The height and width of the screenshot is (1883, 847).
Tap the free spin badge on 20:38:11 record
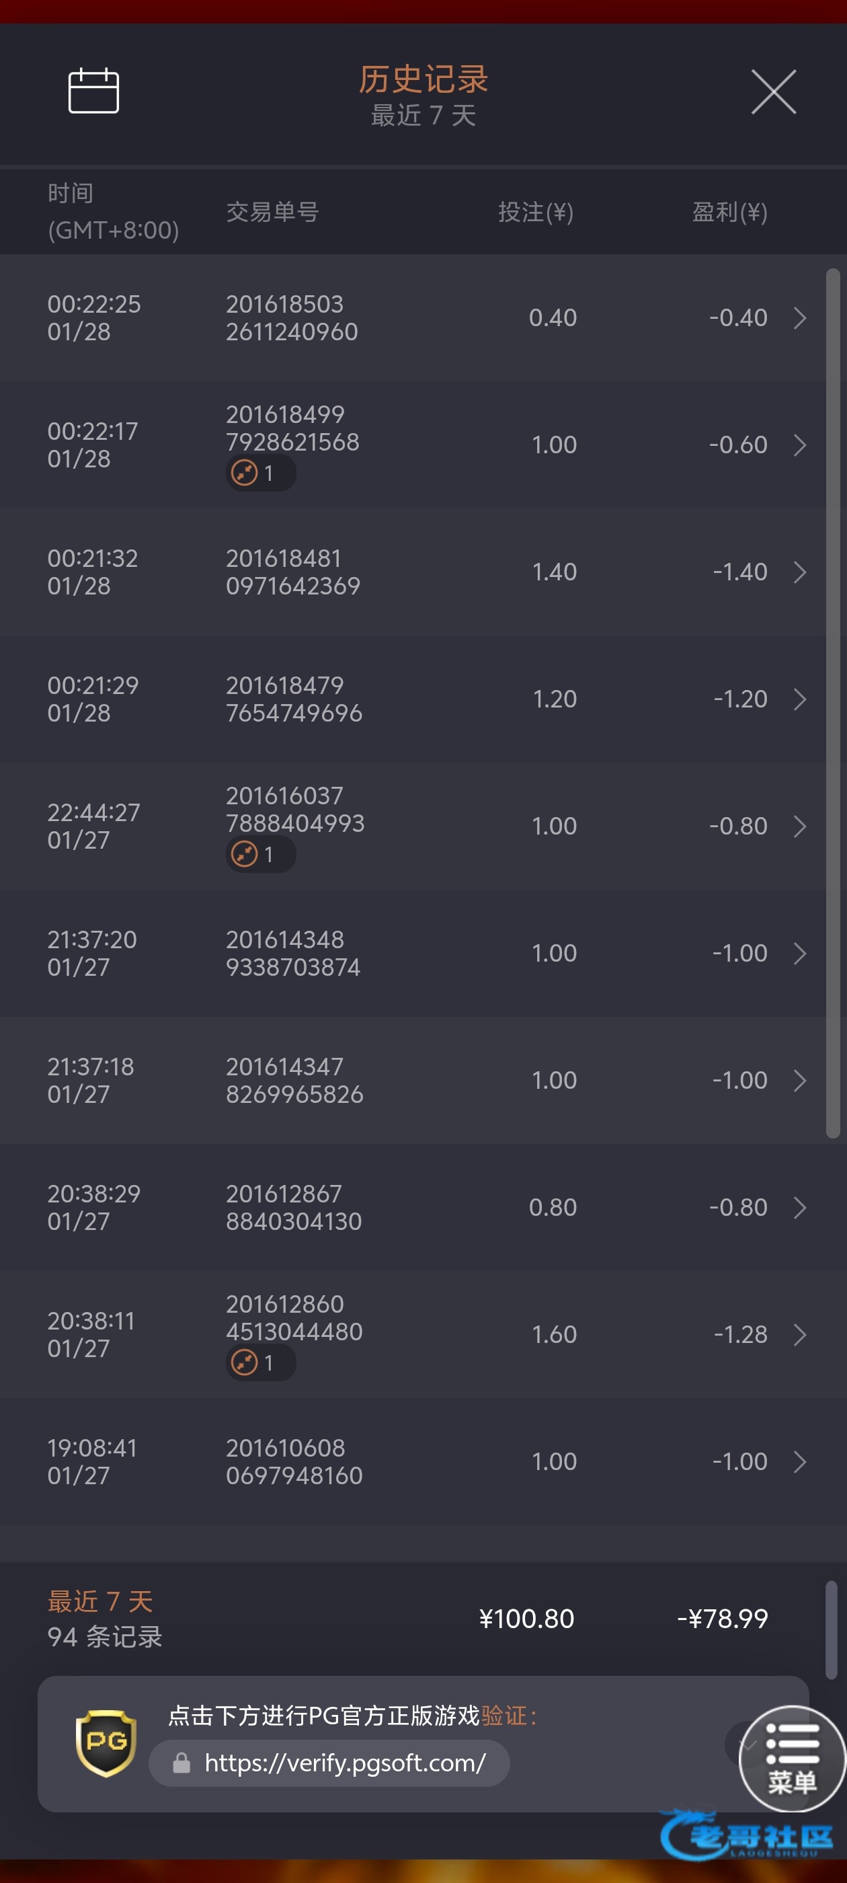tap(260, 1362)
